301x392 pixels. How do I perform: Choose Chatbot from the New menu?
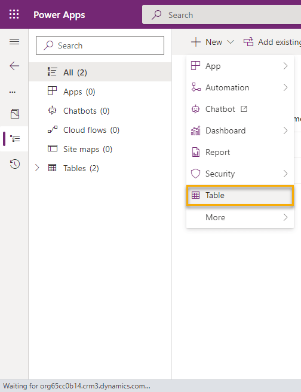240,109
